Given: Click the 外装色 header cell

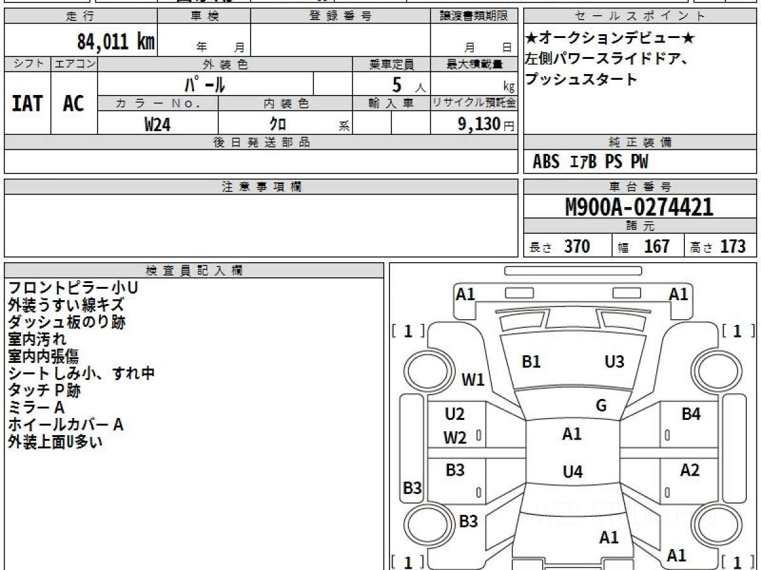Looking at the screenshot, I should (225, 64).
